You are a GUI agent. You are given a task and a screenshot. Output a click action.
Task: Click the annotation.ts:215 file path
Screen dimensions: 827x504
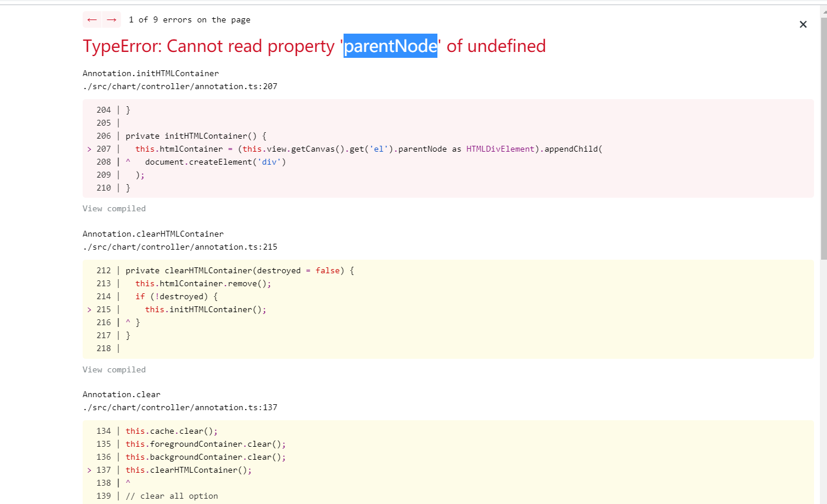[x=180, y=247]
